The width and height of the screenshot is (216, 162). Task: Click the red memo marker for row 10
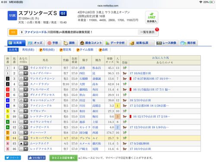(x=130, y=117)
